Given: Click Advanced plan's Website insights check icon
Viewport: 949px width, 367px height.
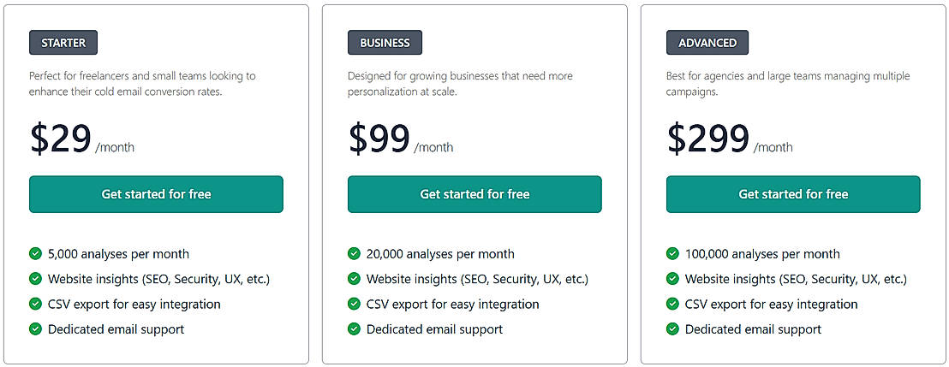Looking at the screenshot, I should (x=672, y=278).
